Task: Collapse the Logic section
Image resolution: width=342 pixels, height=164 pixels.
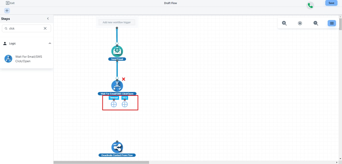Action: tap(50, 43)
